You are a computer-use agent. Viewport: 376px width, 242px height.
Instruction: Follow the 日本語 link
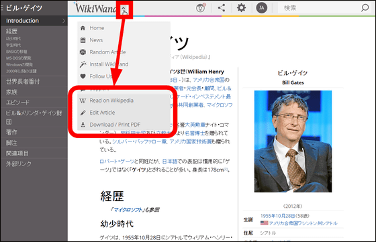[x=170, y=162]
